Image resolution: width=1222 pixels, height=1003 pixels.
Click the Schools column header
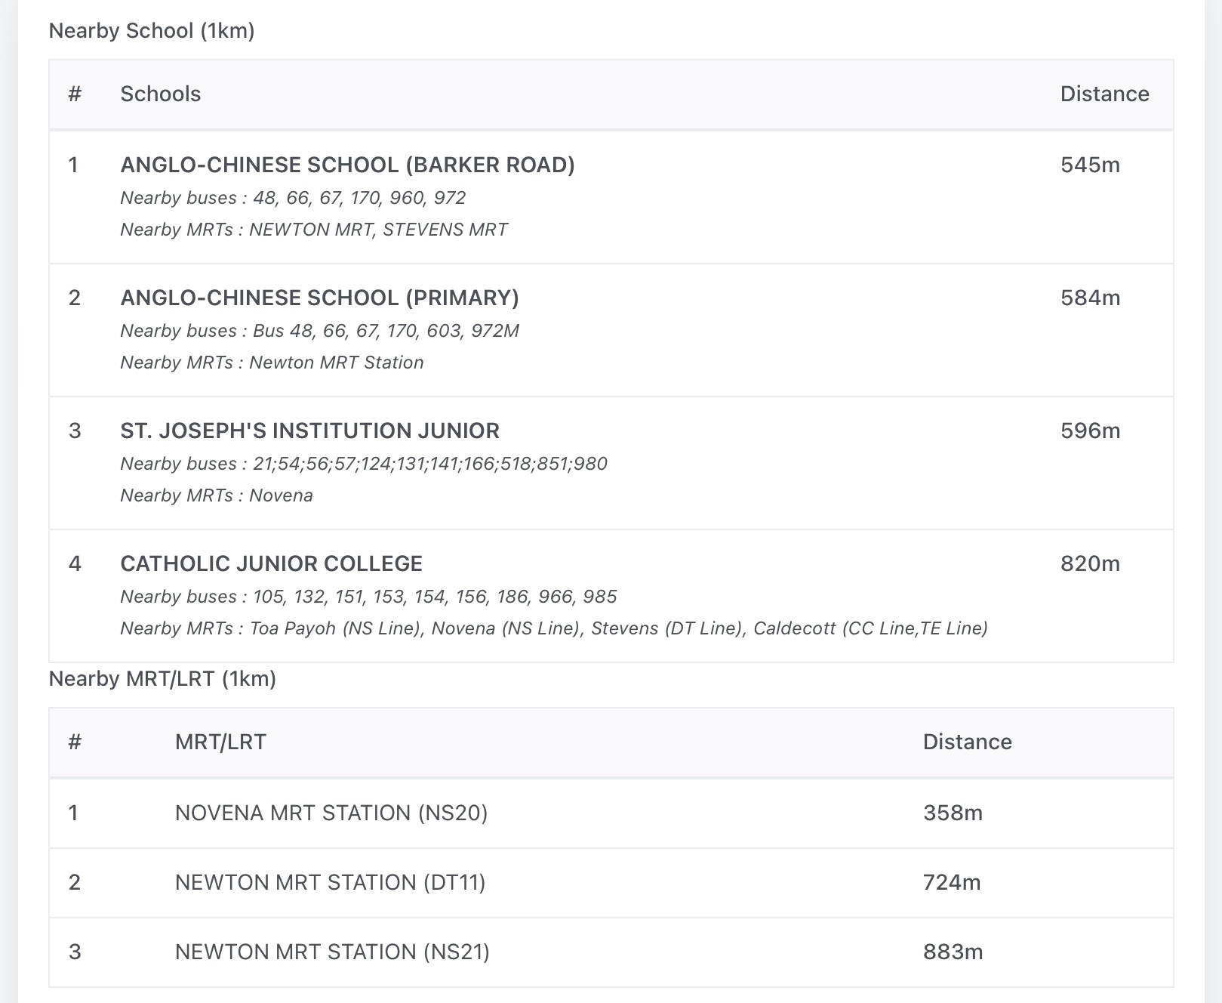point(161,94)
